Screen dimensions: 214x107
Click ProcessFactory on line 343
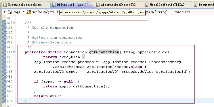point(165,62)
